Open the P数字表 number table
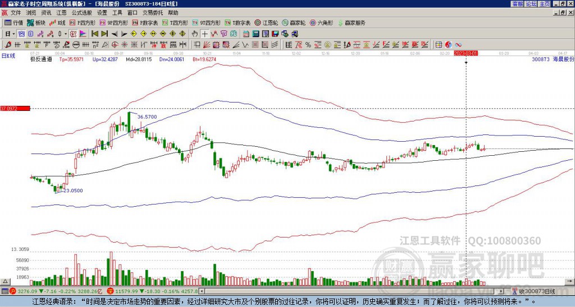The height and width of the screenshot is (307, 575). [x=145, y=22]
